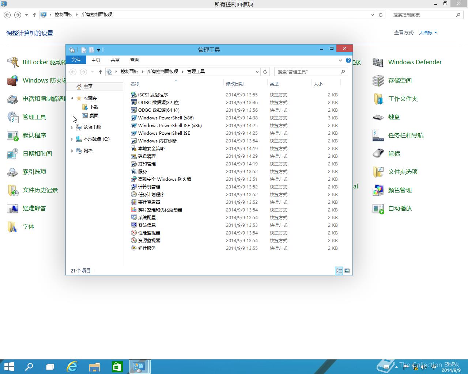Viewport: 468px width, 374px height.
Task: Switch to large icons view in status bar
Action: pyautogui.click(x=347, y=271)
